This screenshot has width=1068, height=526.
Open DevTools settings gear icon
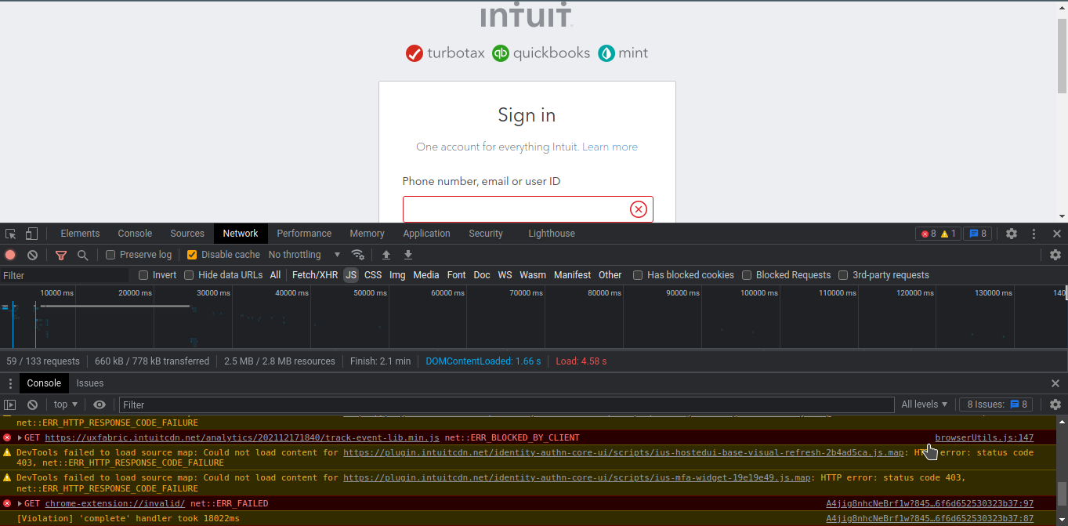tap(1012, 234)
